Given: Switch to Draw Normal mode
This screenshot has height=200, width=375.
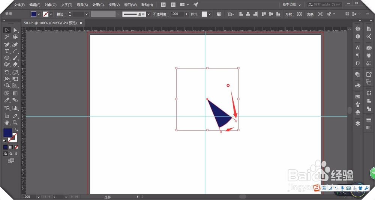Looking at the screenshot, I should point(5,153).
